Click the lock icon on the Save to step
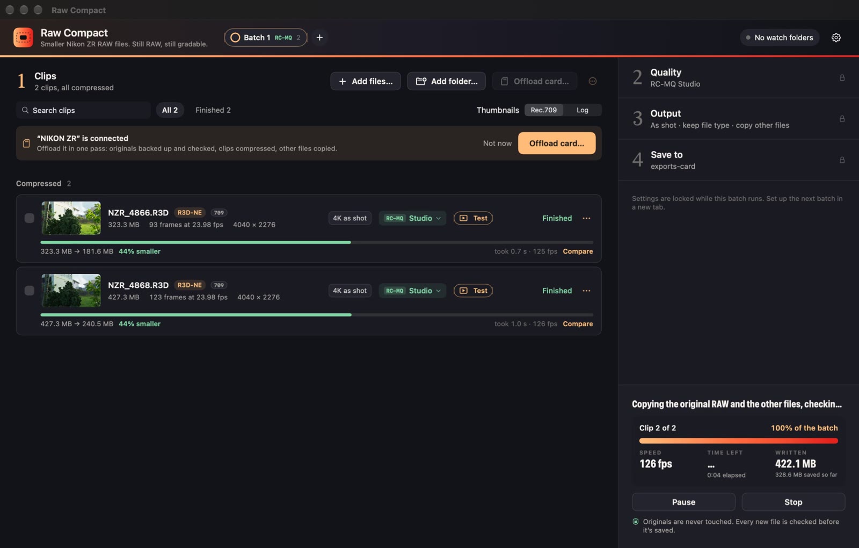 coord(842,160)
